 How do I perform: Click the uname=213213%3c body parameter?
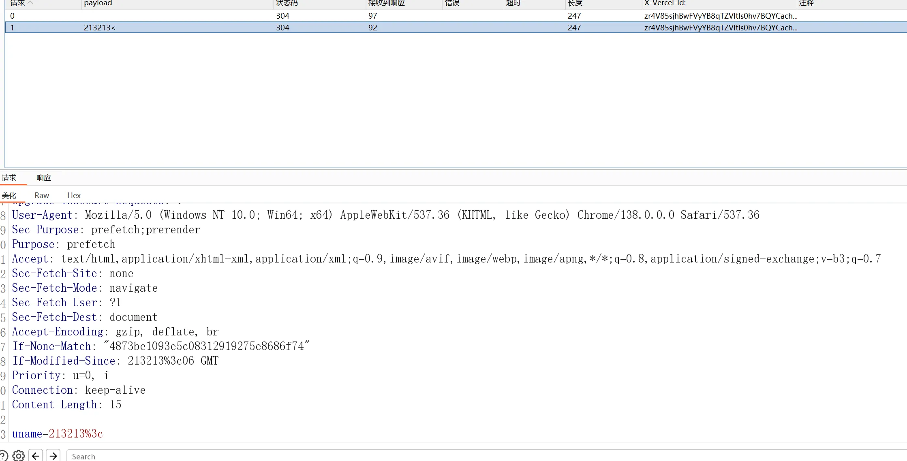[57, 434]
